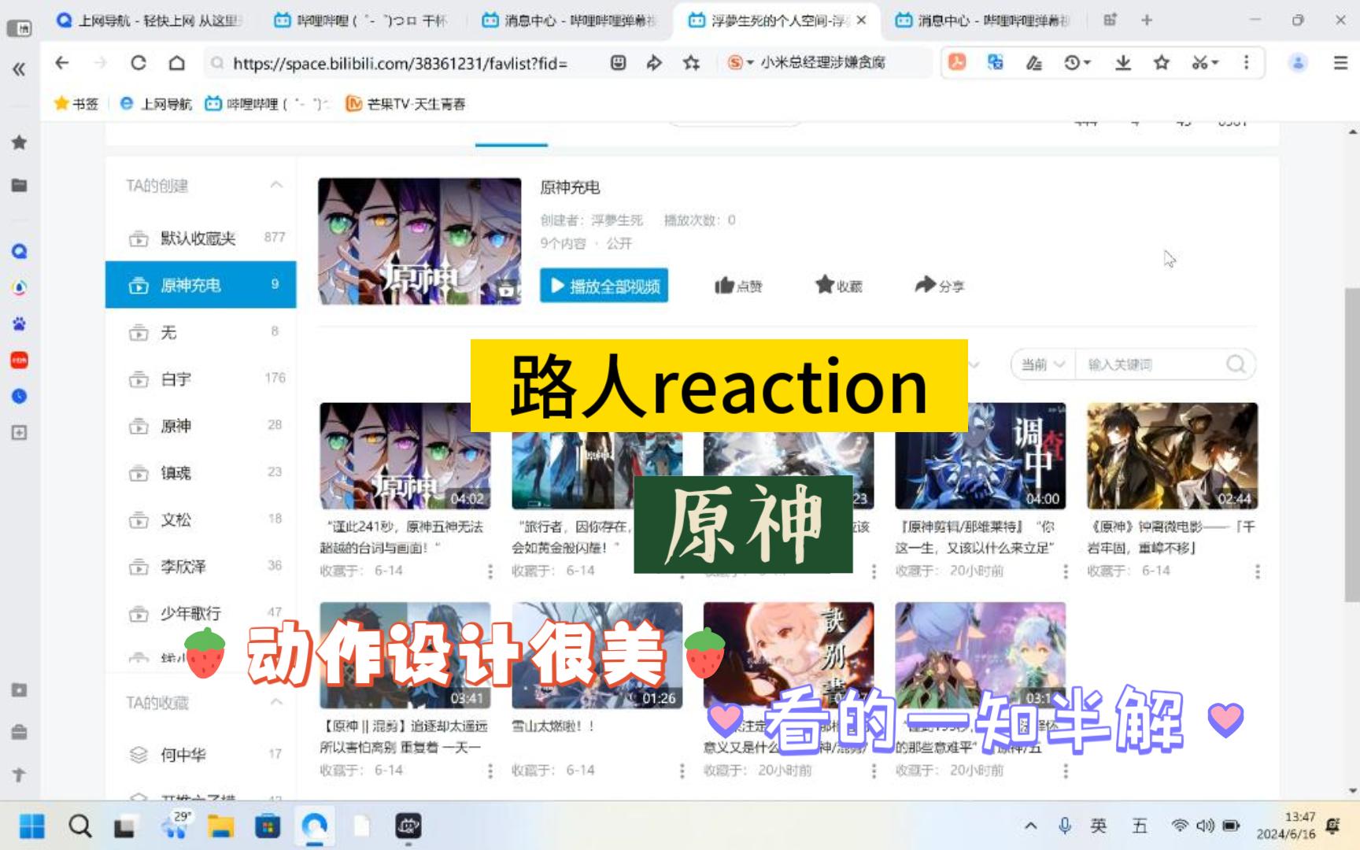The image size is (1360, 850).
Task: Switch to 上网导航 browser tab
Action: 149,20
